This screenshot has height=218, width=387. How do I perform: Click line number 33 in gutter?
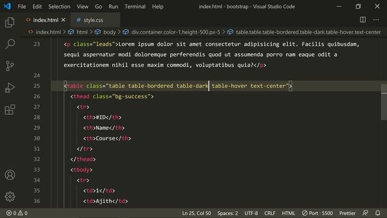click(37, 170)
